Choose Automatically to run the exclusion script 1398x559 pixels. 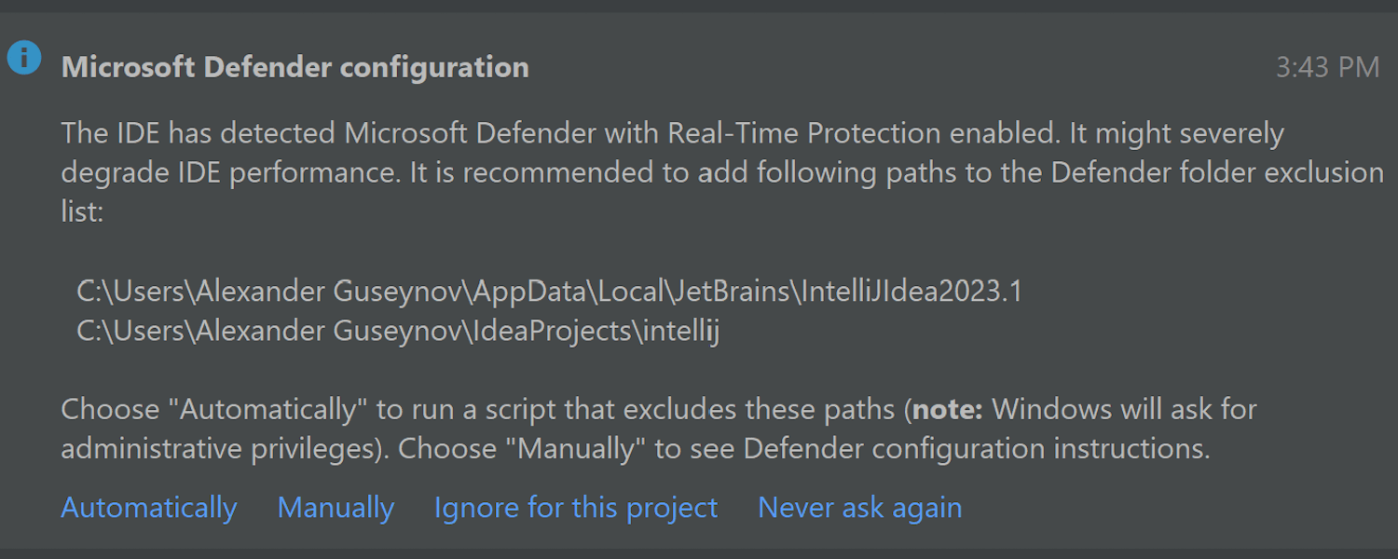click(148, 508)
